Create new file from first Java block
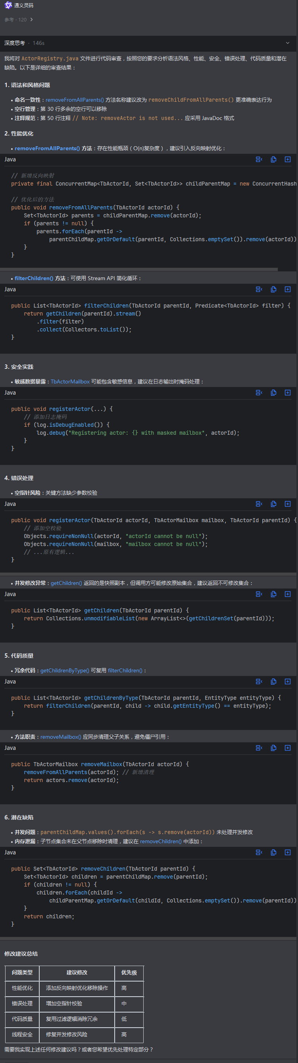This screenshot has width=298, height=1063. pyautogui.click(x=288, y=159)
